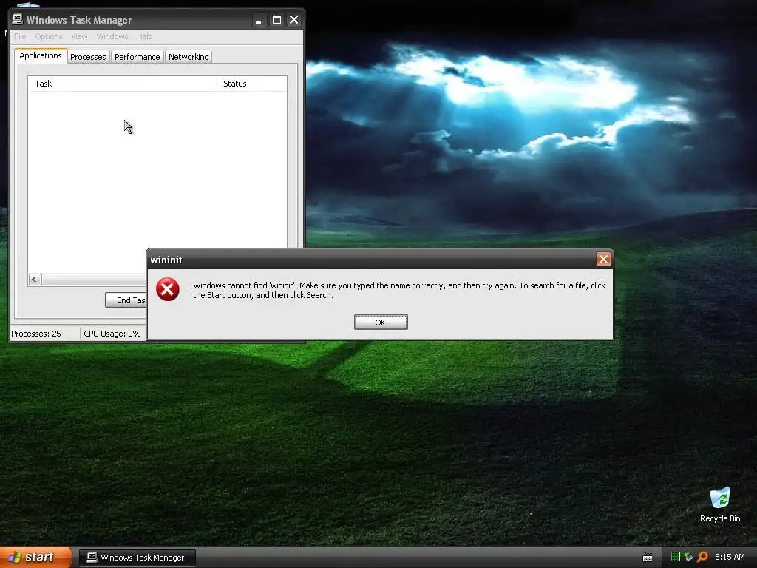Image resolution: width=757 pixels, height=568 pixels.
Task: Click the keyboard icon in the taskbar
Action: (648, 558)
